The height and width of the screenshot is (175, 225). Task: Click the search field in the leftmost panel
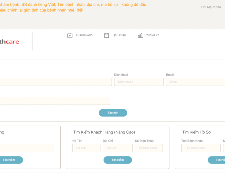tap(27, 148)
